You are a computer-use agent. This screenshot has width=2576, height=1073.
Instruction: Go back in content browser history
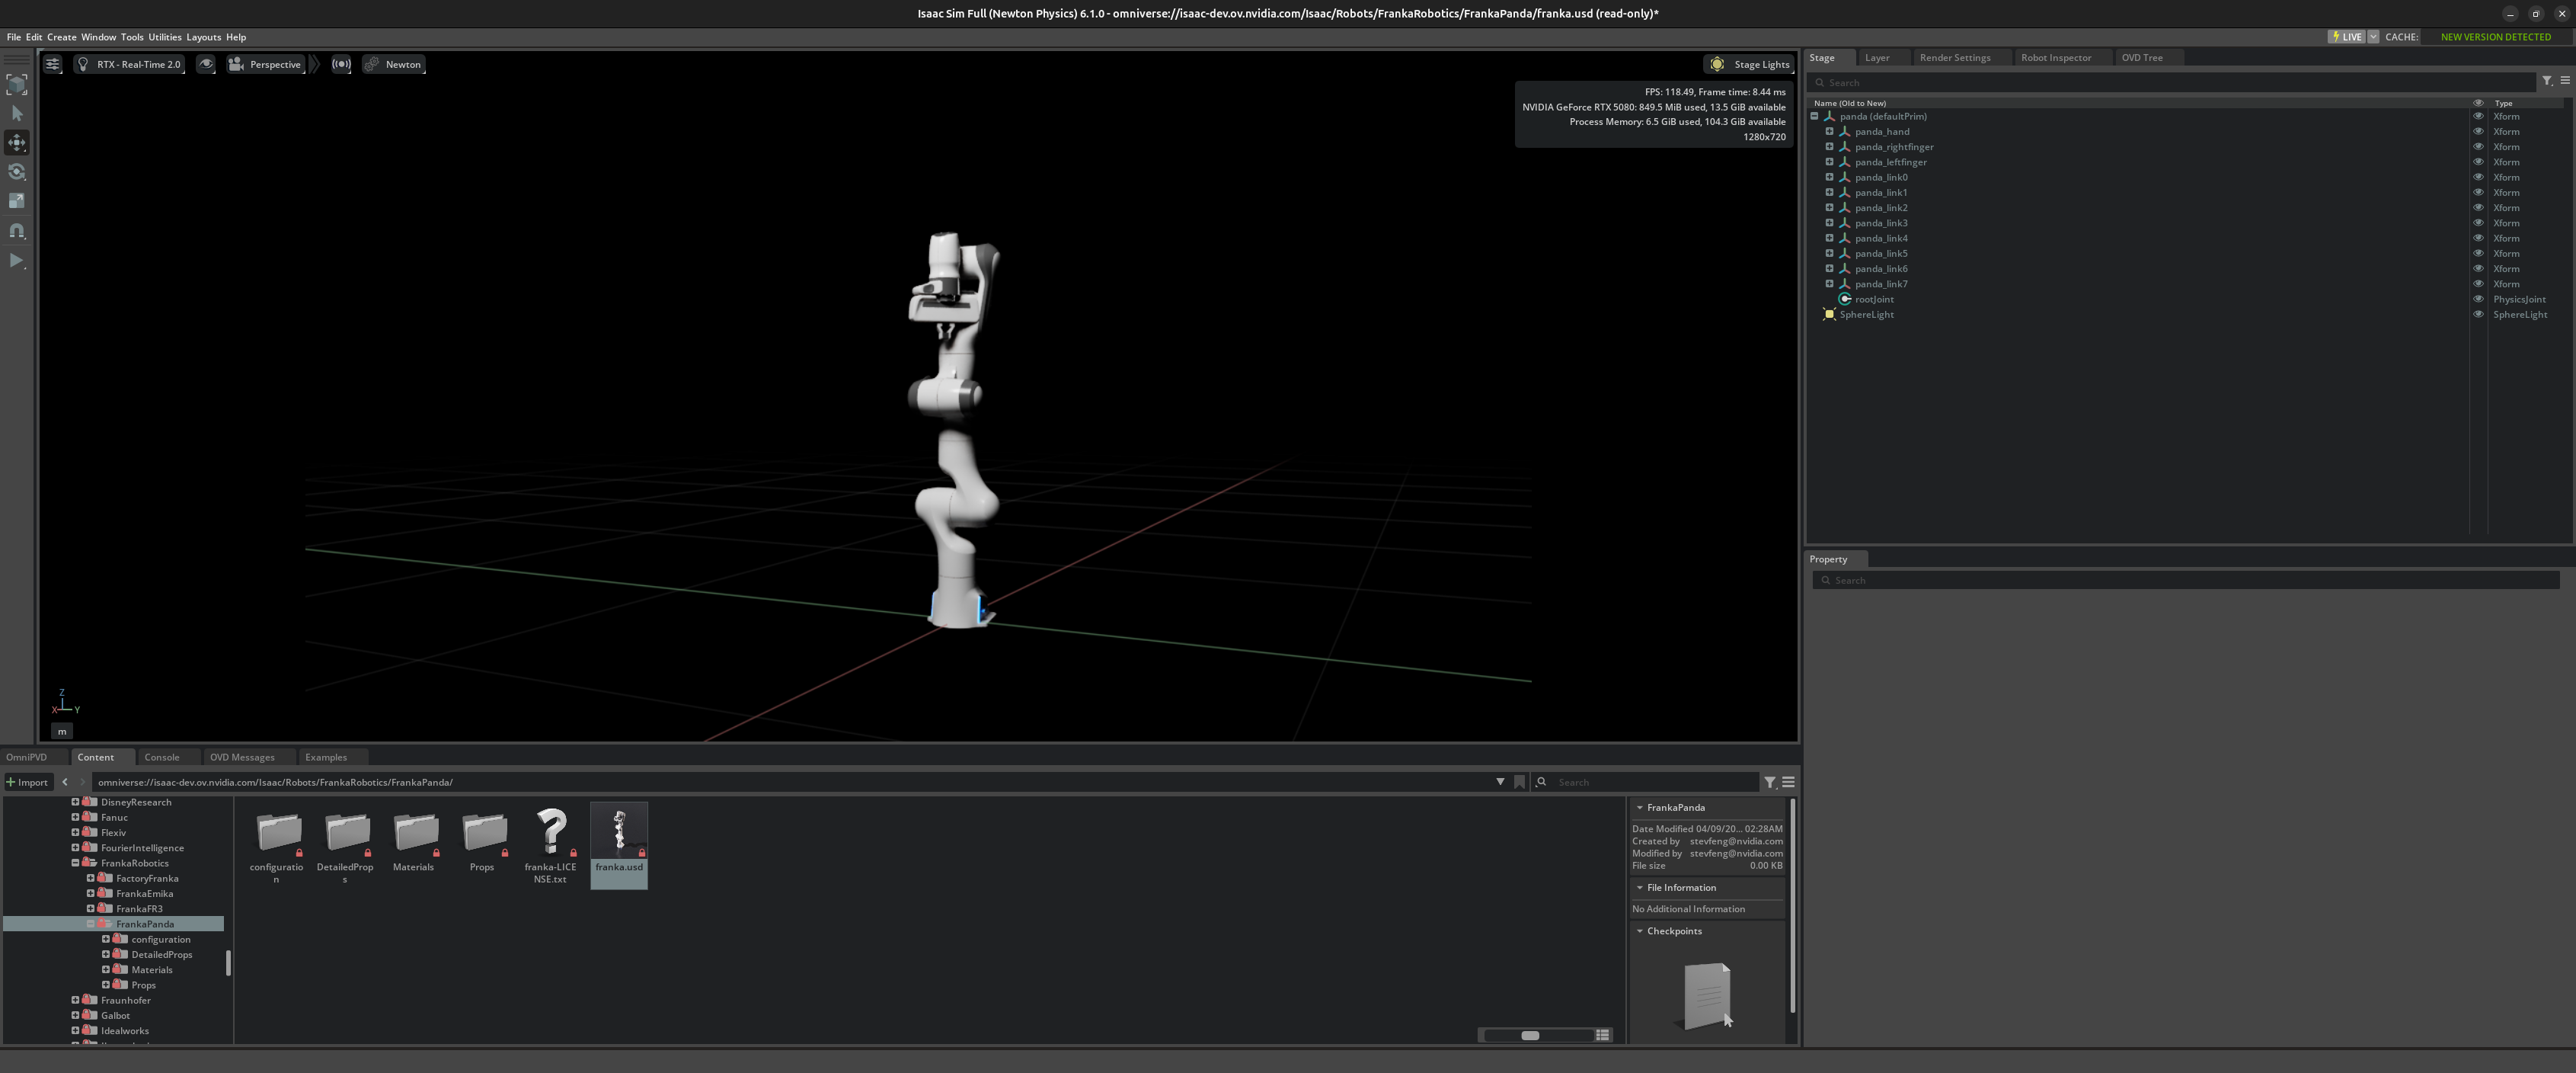[x=65, y=783]
